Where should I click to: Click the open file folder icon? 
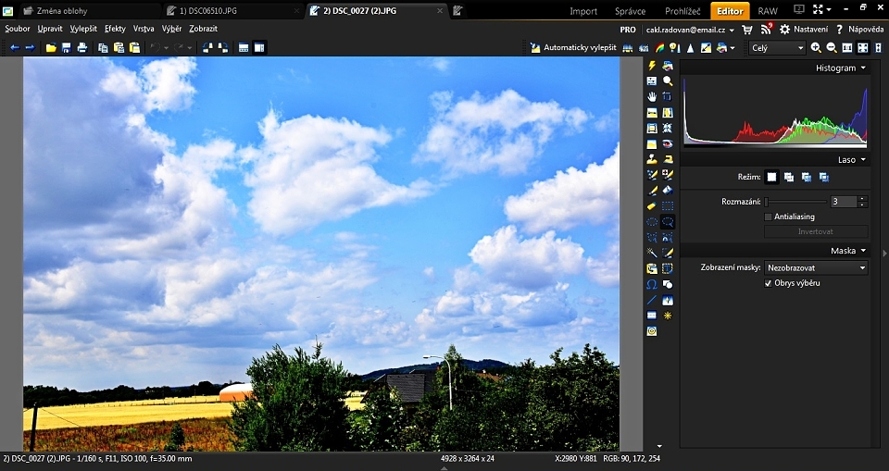coord(51,47)
